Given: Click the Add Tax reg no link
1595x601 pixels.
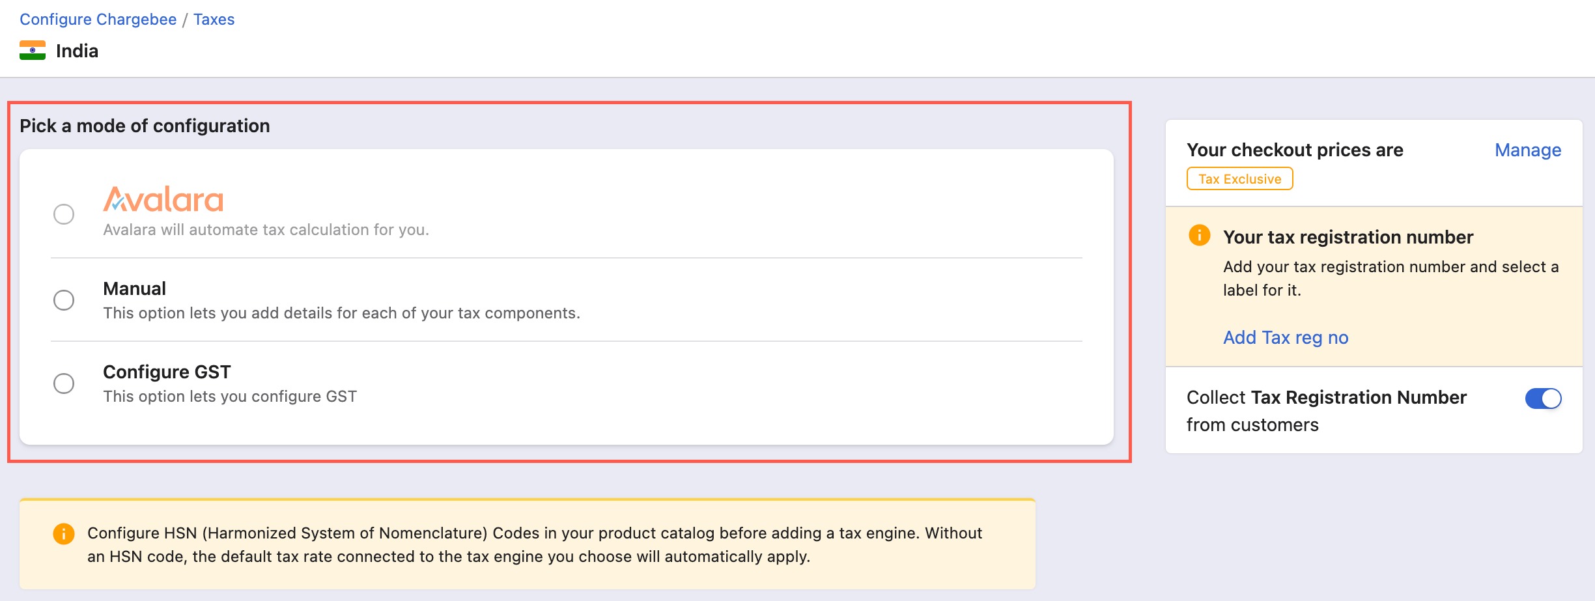Looking at the screenshot, I should pyautogui.click(x=1286, y=337).
